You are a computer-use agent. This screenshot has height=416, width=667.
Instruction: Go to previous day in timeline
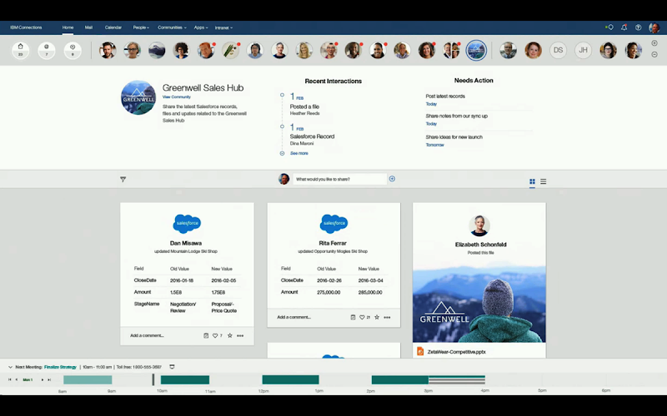(x=17, y=379)
